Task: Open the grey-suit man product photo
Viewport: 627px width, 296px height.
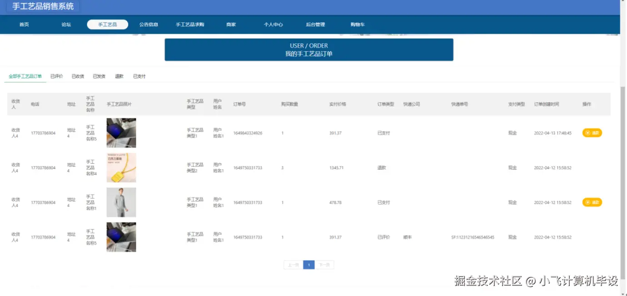Action: 121,202
